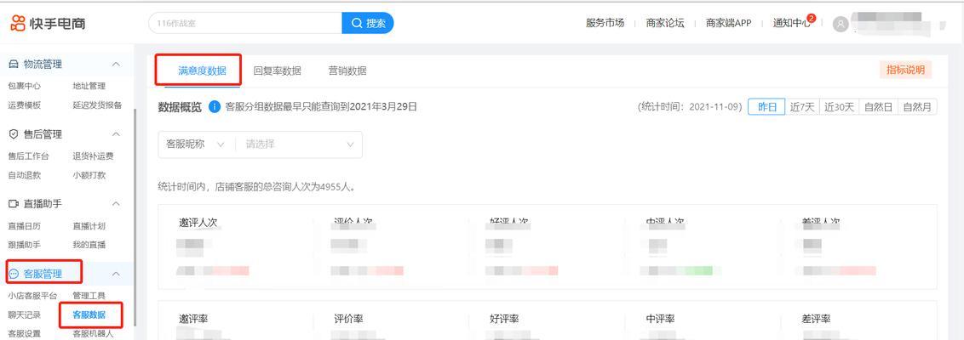964x340 pixels.
Task: Open 退货补运费 menu item
Action: (93, 156)
